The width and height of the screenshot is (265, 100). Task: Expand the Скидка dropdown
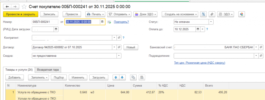(119, 56)
